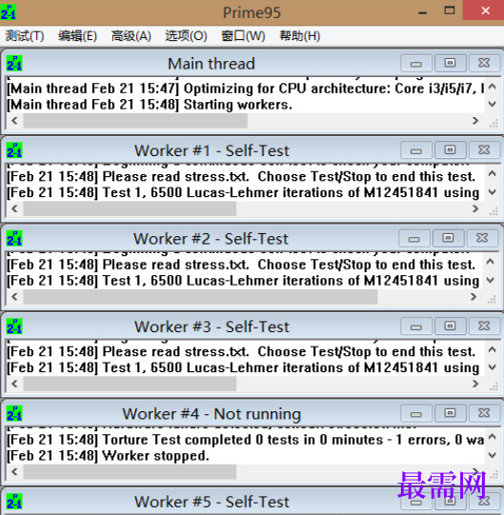Minimize the Worker #1 sub-window
The image size is (504, 515).
click(x=416, y=150)
